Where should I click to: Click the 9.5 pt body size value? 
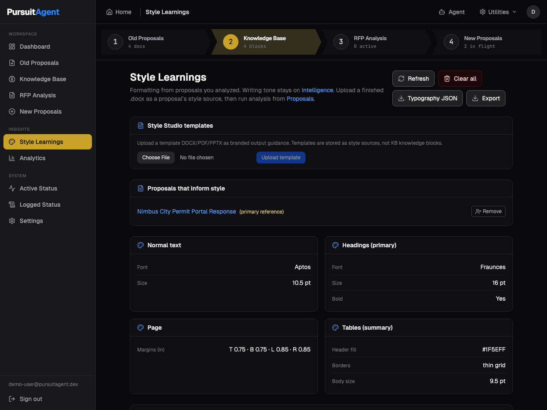click(x=497, y=381)
